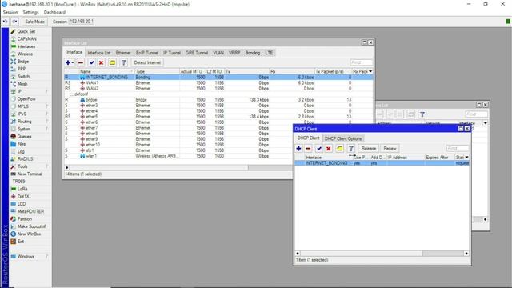512x288 pixels.
Task: Open the Switch sidebar item
Action: coord(23,77)
